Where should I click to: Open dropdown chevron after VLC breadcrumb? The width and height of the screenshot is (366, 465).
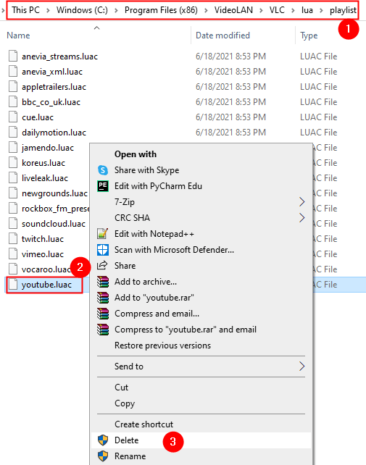click(293, 11)
